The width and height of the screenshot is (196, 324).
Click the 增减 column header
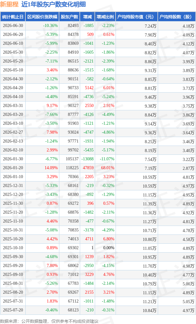(x=87, y=17)
